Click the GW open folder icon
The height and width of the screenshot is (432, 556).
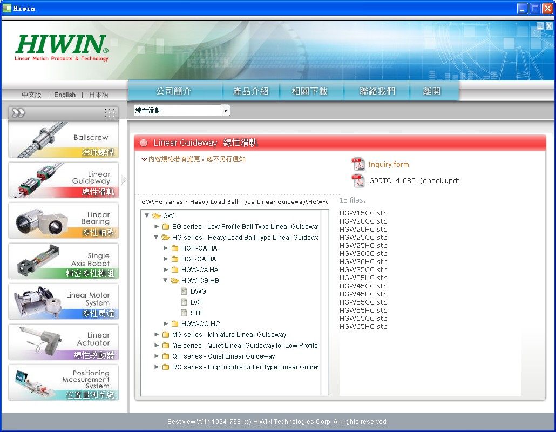157,215
